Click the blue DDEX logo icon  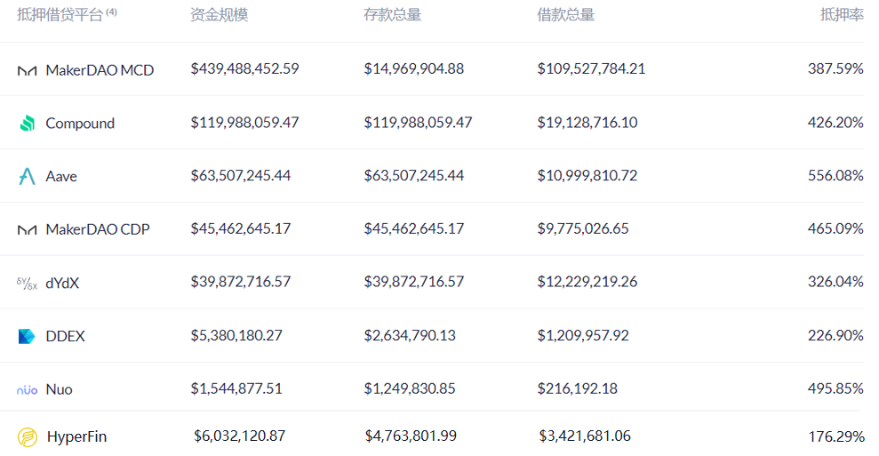click(27, 336)
